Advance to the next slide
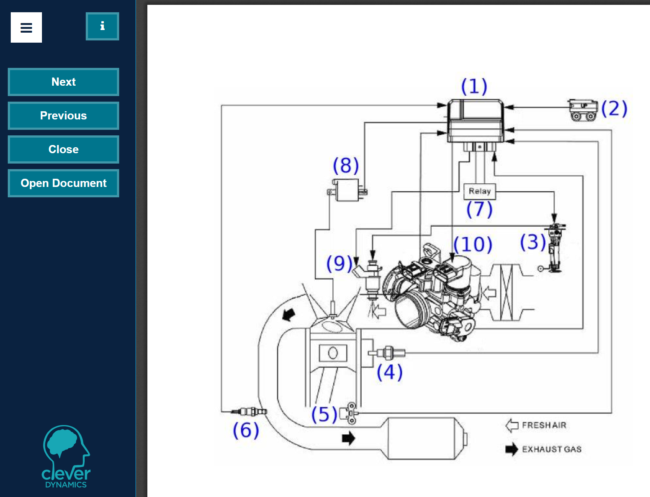This screenshot has height=497, width=650. [x=63, y=82]
